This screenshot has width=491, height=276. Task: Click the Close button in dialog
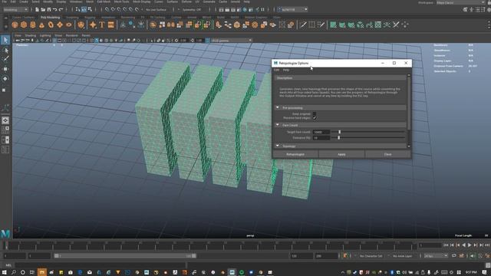click(387, 154)
